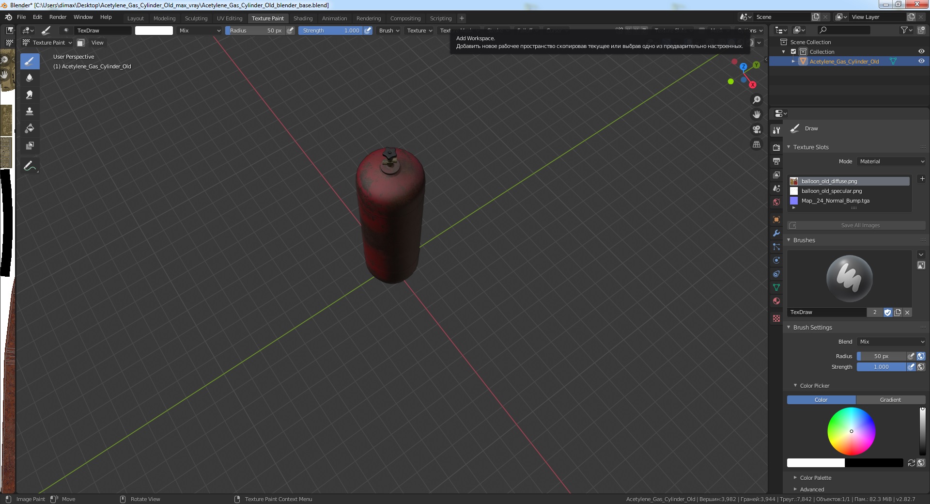Switch to the Sculpting workspace
The width and height of the screenshot is (930, 504).
tap(196, 18)
